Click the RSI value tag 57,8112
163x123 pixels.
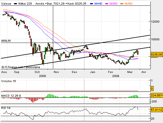[156, 110]
